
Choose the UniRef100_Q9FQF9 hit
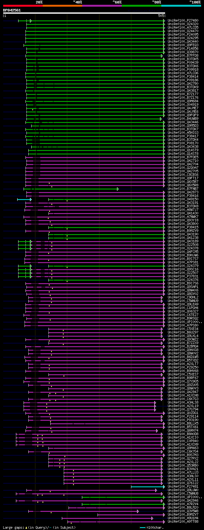[183, 115]
